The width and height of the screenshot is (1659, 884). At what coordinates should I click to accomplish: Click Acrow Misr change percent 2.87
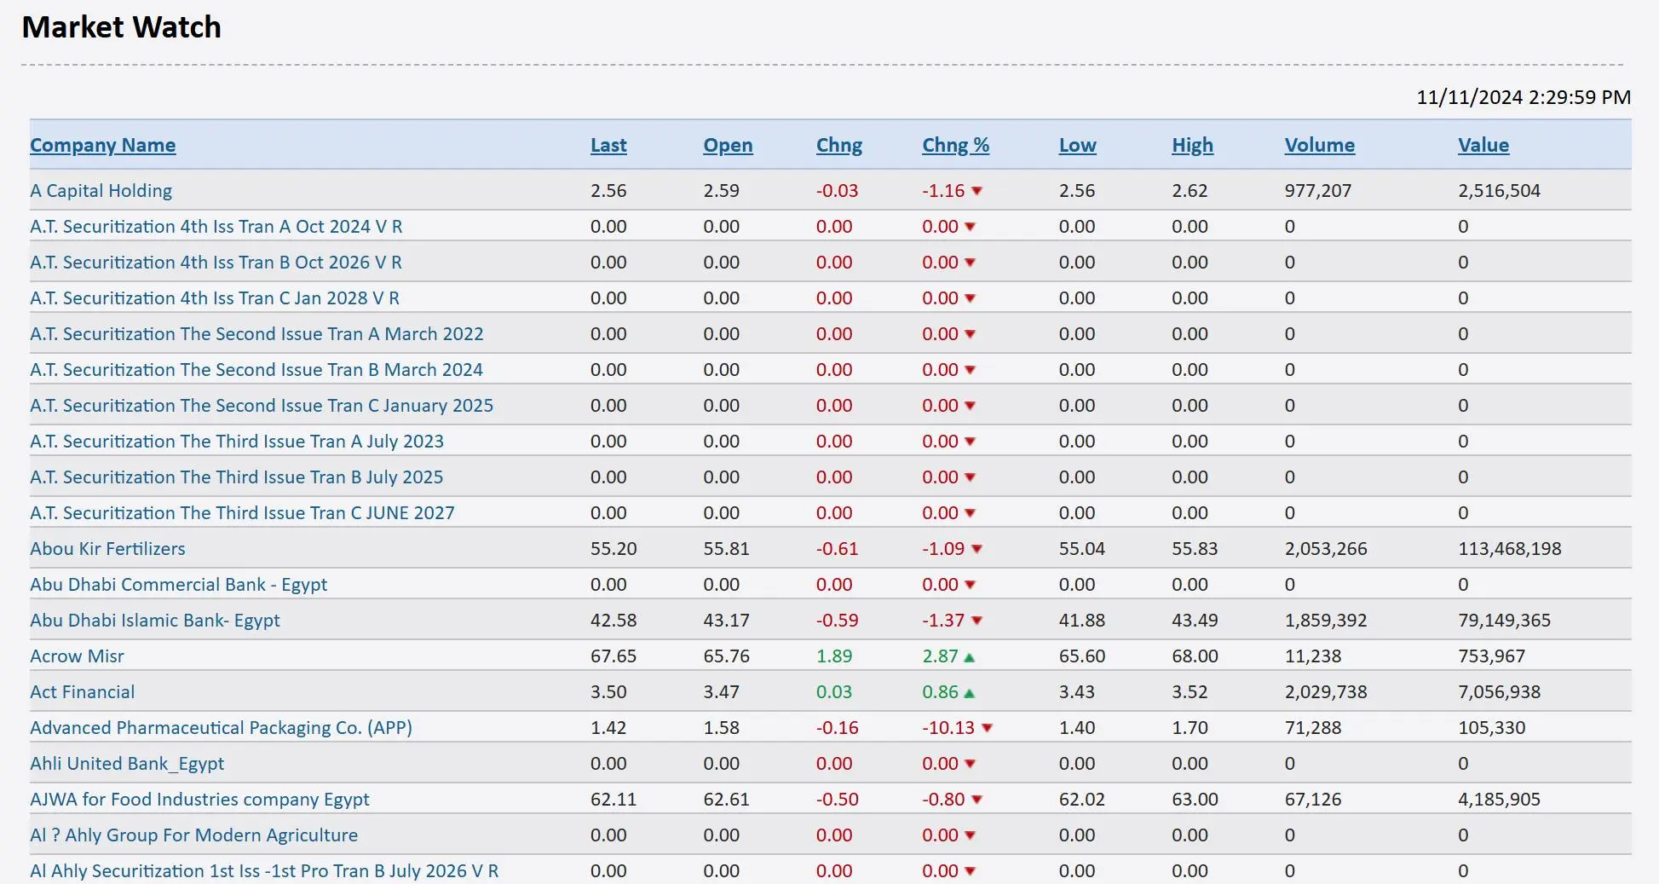(940, 656)
